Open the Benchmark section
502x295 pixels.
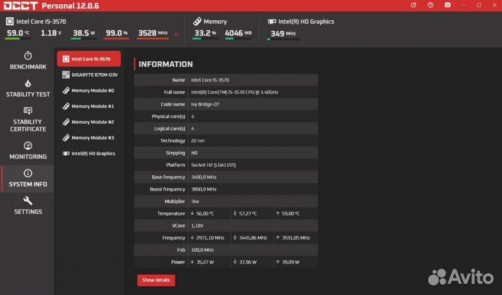[x=28, y=61]
